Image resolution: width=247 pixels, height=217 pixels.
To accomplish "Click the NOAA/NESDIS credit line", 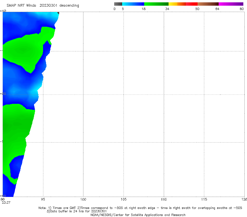I will (138, 215).
